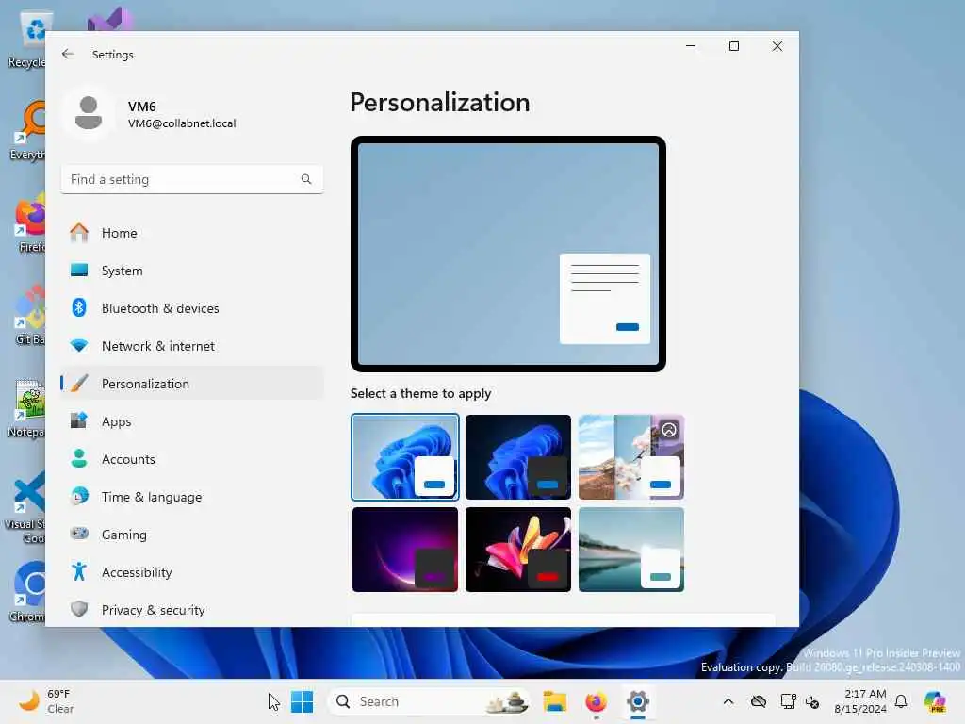Go back with the Settings back arrow
Screen dimensions: 965x724
(x=68, y=54)
